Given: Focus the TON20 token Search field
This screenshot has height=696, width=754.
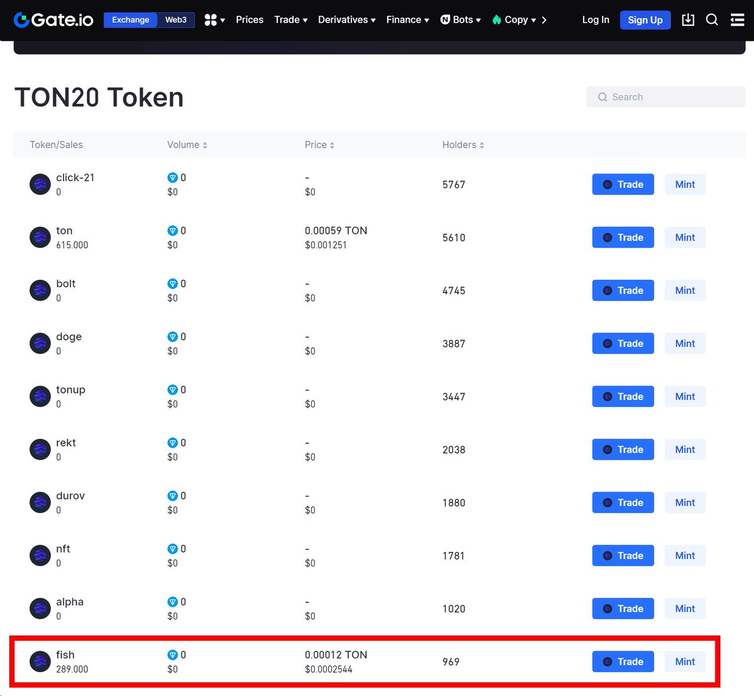Looking at the screenshot, I should (666, 97).
